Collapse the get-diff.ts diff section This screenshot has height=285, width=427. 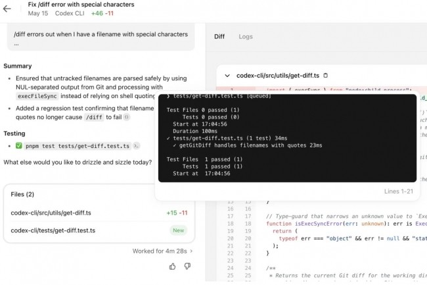click(x=227, y=76)
